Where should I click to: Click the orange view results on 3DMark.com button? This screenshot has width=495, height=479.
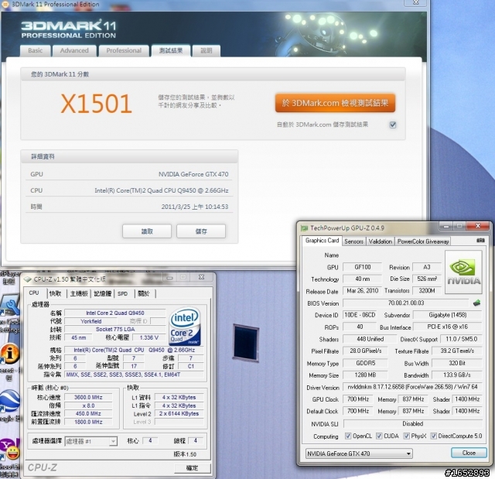click(335, 103)
